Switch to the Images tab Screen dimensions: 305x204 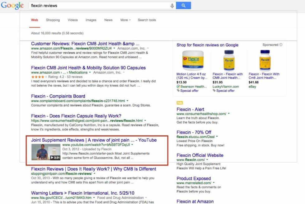coord(91,20)
